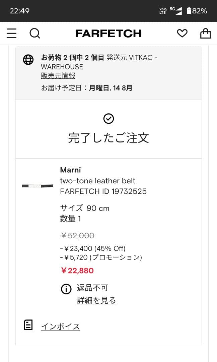Open the wishlist heart icon
217x362 pixels.
point(182,33)
